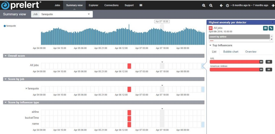275x134 pixels.
Task: Click the light blue cell in name row
Action: tap(203, 124)
